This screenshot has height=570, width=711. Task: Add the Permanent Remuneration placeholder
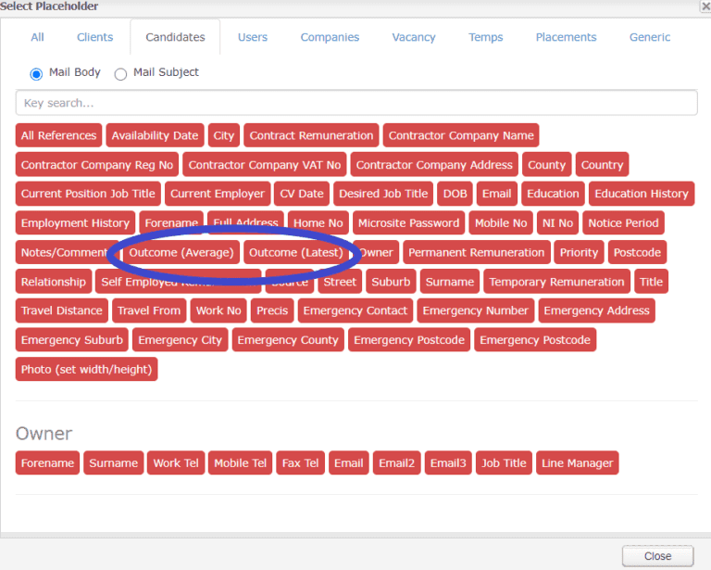476,252
